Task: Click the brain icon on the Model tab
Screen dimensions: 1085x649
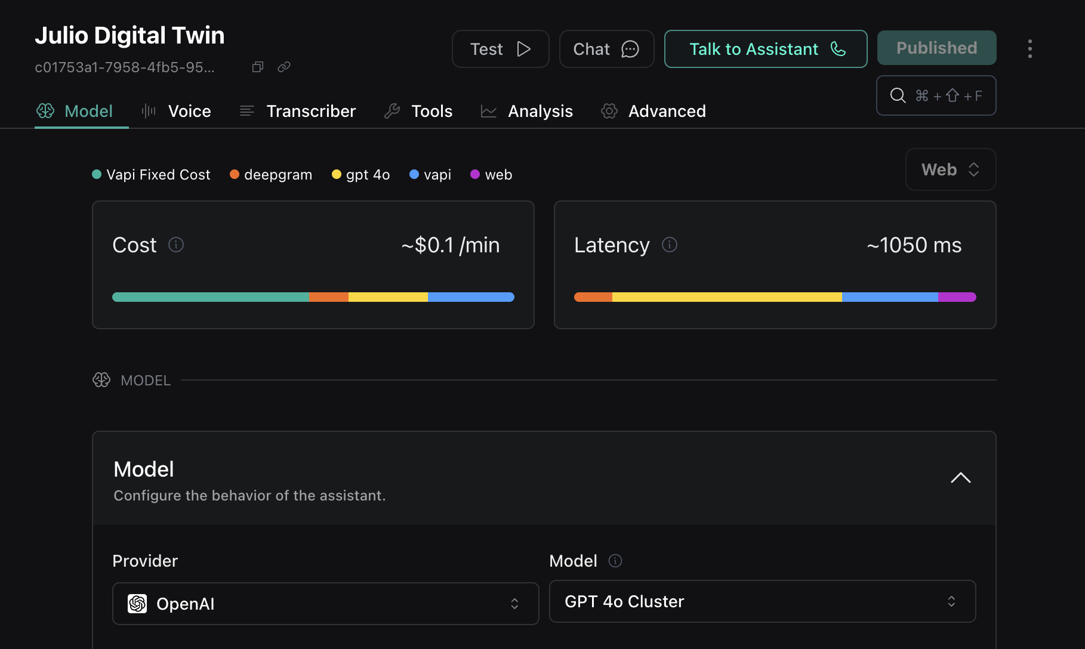Action: (45, 111)
